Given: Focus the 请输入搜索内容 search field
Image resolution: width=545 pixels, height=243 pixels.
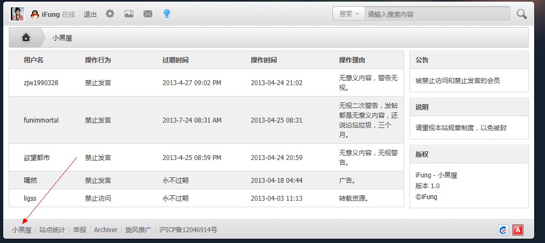Looking at the screenshot, I should pos(437,14).
